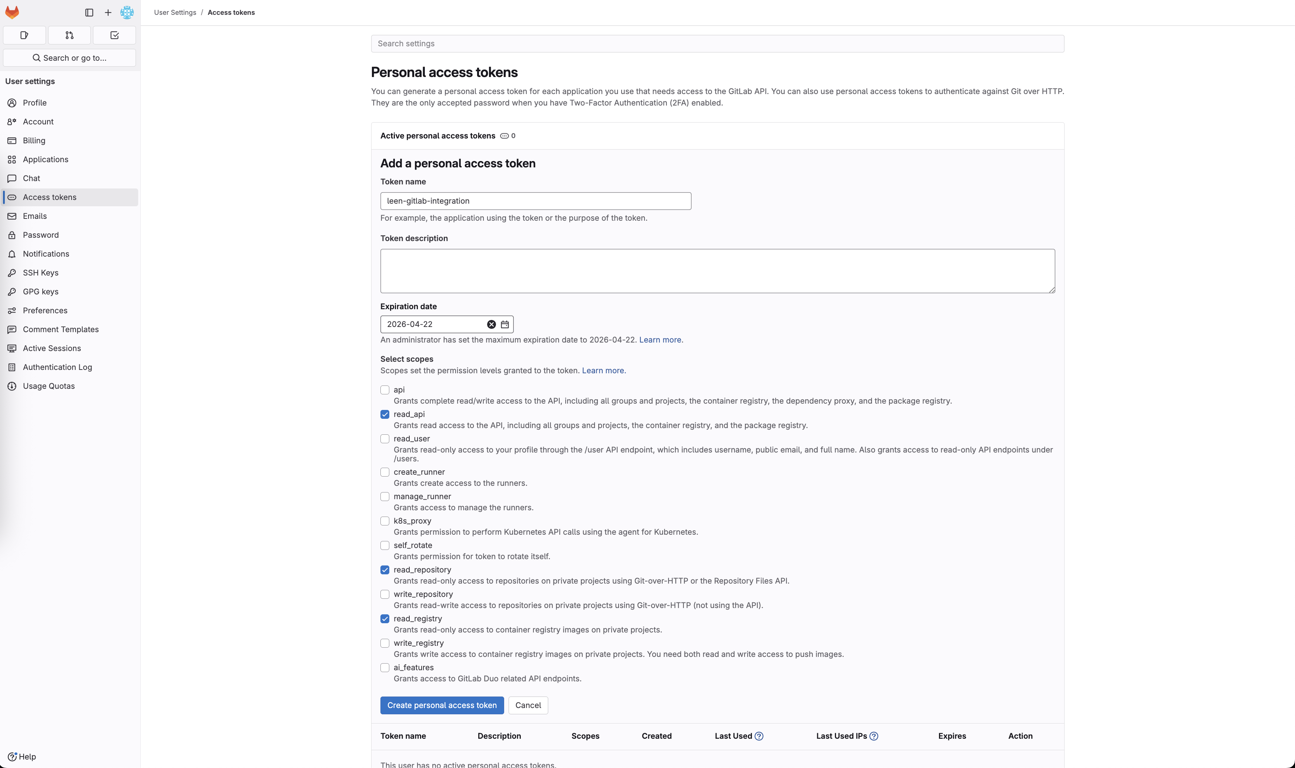Uncheck the read_repository scope
This screenshot has width=1295, height=768.
384,570
